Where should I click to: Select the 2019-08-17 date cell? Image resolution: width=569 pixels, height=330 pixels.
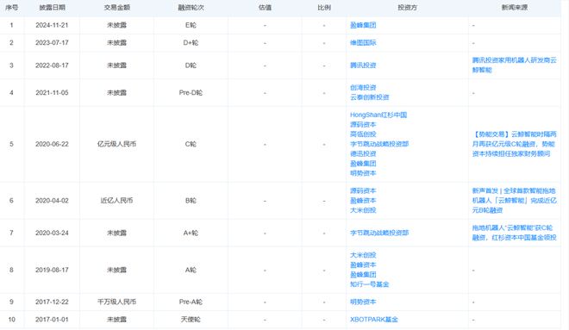[52, 270]
